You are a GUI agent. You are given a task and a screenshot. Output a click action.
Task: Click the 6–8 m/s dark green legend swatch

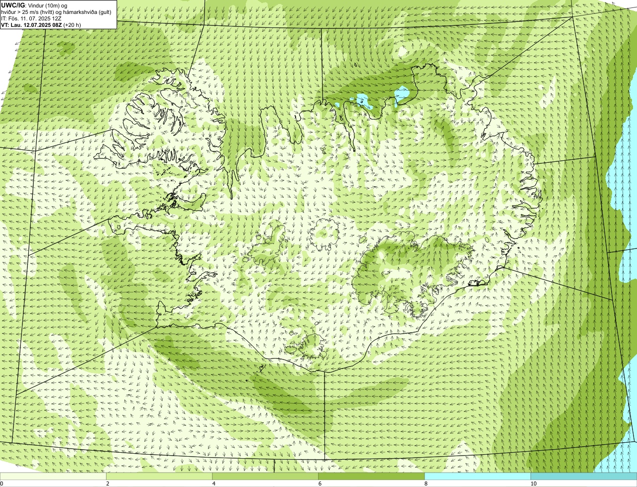(x=371, y=477)
